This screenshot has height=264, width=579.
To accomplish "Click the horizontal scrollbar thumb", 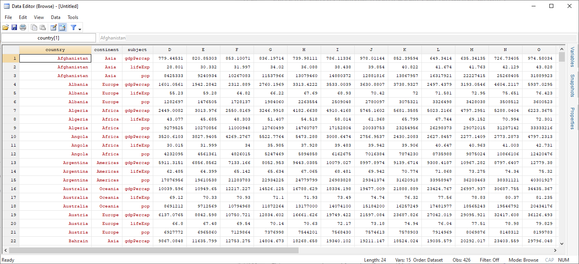I will pos(154,250).
